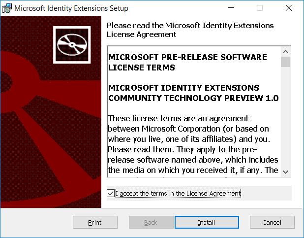Image resolution: width=304 pixels, height=238 pixels.
Task: Click the grayed-out Back button
Action: (x=151, y=222)
